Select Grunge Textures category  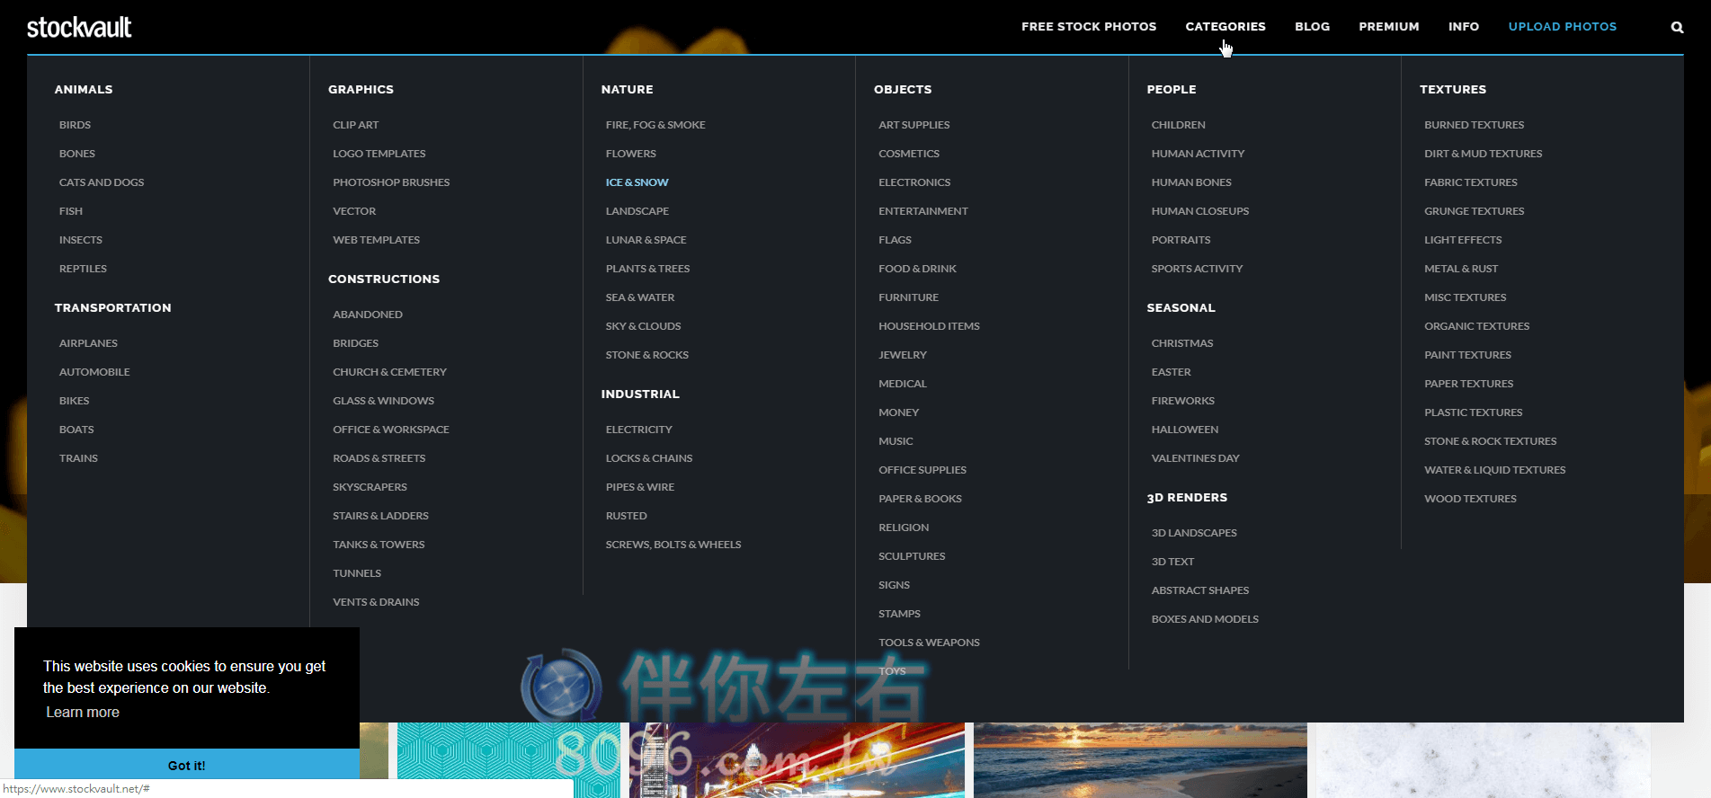[1475, 211]
